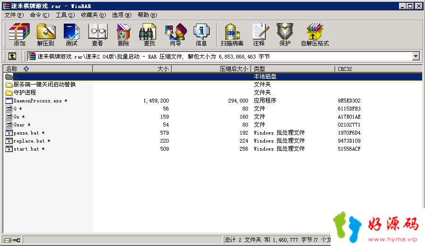The width and height of the screenshot is (425, 246).
Task: Click CRC32 value 9473D109
Action: [x=349, y=141]
